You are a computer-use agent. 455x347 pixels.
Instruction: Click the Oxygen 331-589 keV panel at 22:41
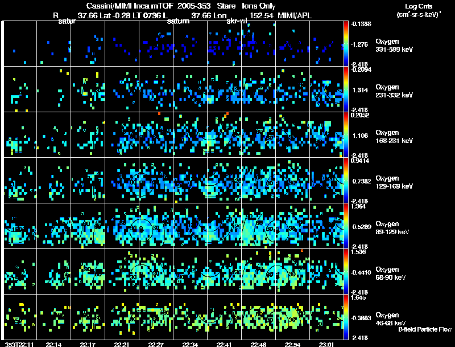(x=224, y=44)
